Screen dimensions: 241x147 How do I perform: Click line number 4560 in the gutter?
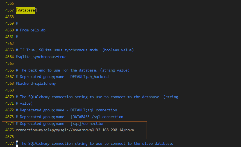(10, 30)
